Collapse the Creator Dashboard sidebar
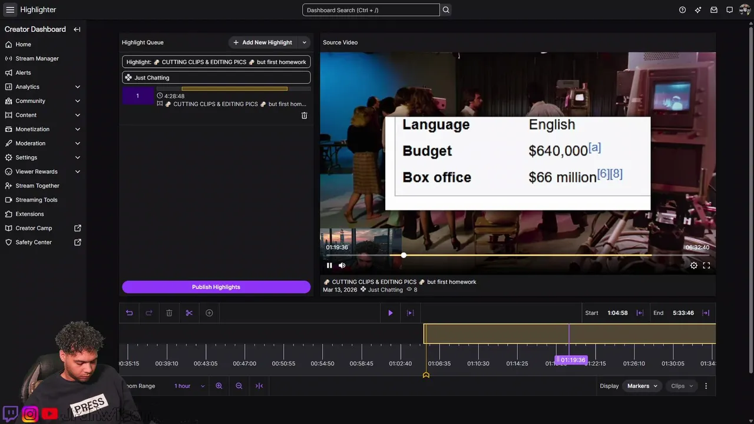The width and height of the screenshot is (754, 424). tap(77, 29)
